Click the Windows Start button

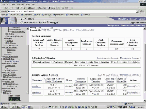(4, 107)
